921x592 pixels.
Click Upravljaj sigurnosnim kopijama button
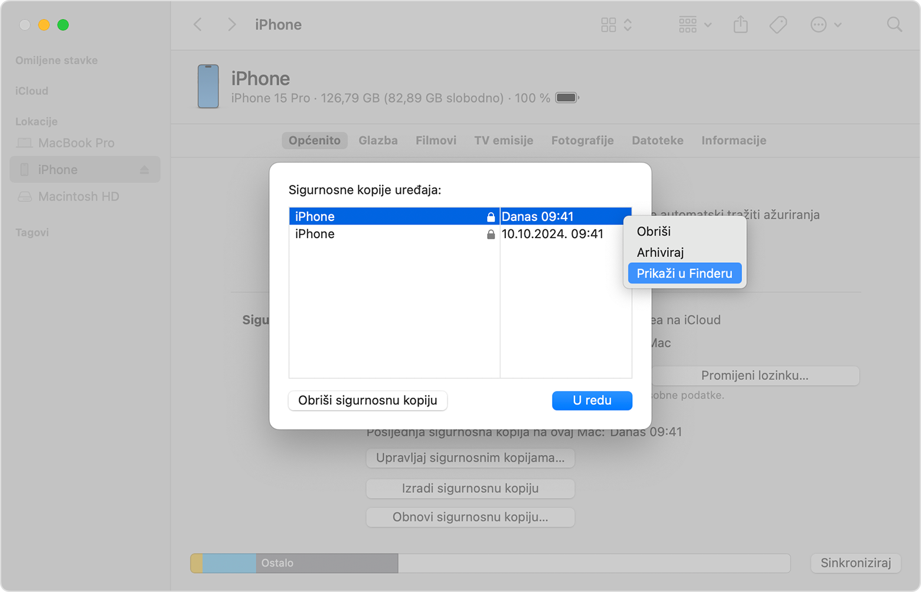point(470,458)
